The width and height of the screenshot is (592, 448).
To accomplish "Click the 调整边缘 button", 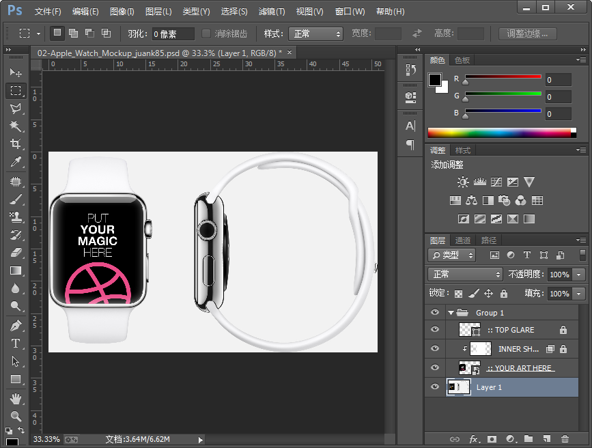I will pyautogui.click(x=527, y=33).
